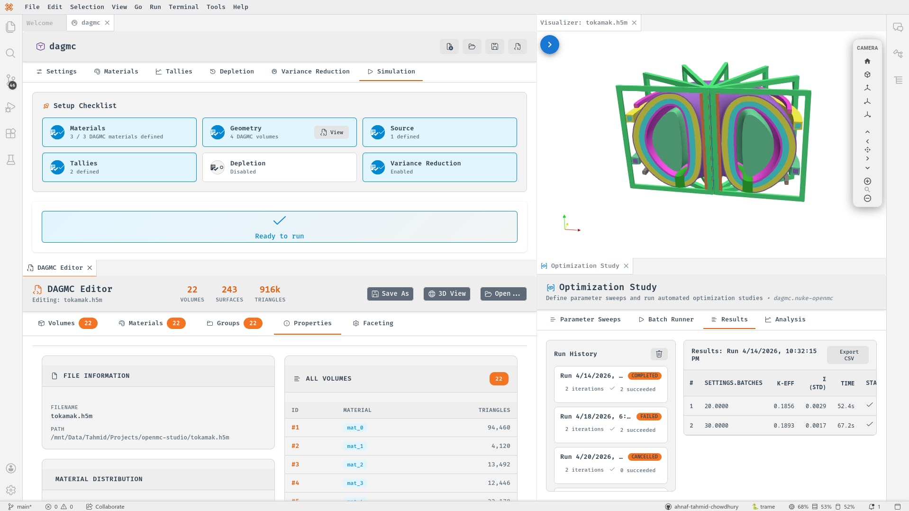Switch to Variance Reduction tab
The height and width of the screenshot is (511, 909).
[310, 72]
